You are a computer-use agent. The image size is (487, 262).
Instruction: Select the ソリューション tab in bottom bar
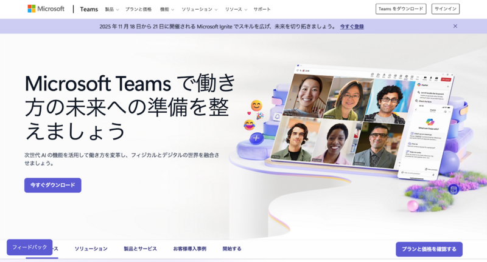click(x=91, y=249)
